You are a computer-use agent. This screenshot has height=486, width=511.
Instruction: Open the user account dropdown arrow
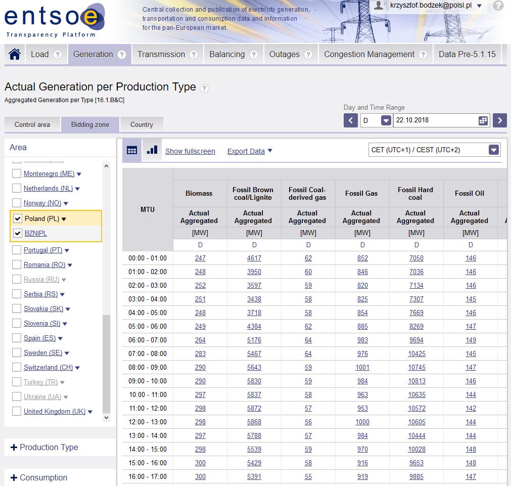pyautogui.click(x=479, y=6)
